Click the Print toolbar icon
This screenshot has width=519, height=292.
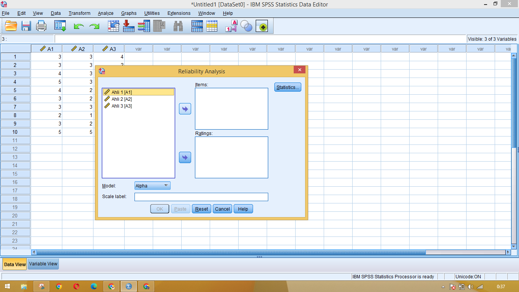[41, 26]
